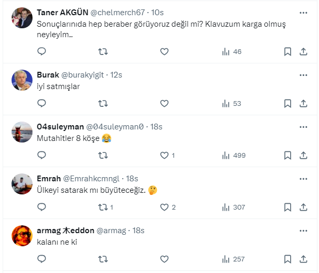Bookmark Burak's tweet

pyautogui.click(x=288, y=103)
